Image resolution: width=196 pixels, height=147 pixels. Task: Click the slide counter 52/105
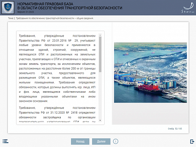tap(175, 129)
